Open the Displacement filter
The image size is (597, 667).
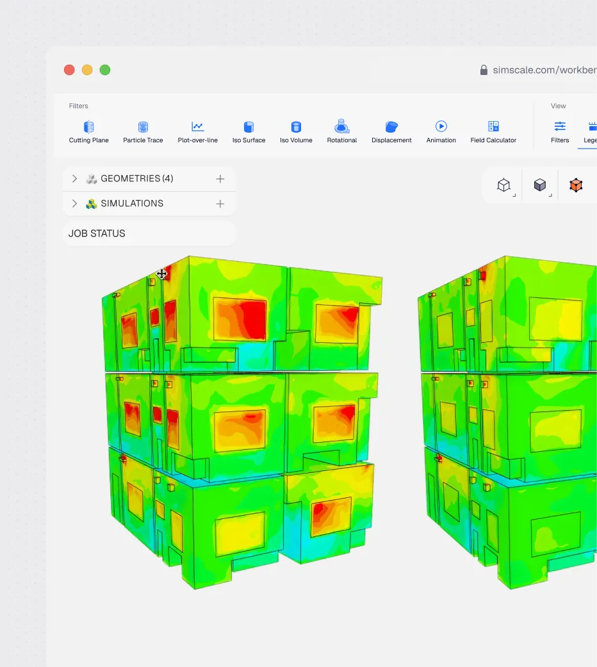click(391, 132)
